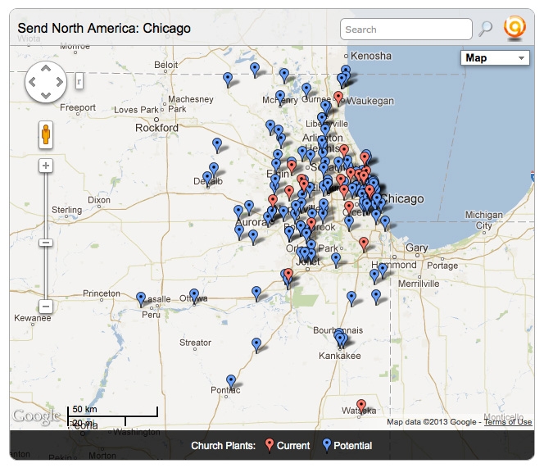
Task: Click the Google logo
Action: 36,416
